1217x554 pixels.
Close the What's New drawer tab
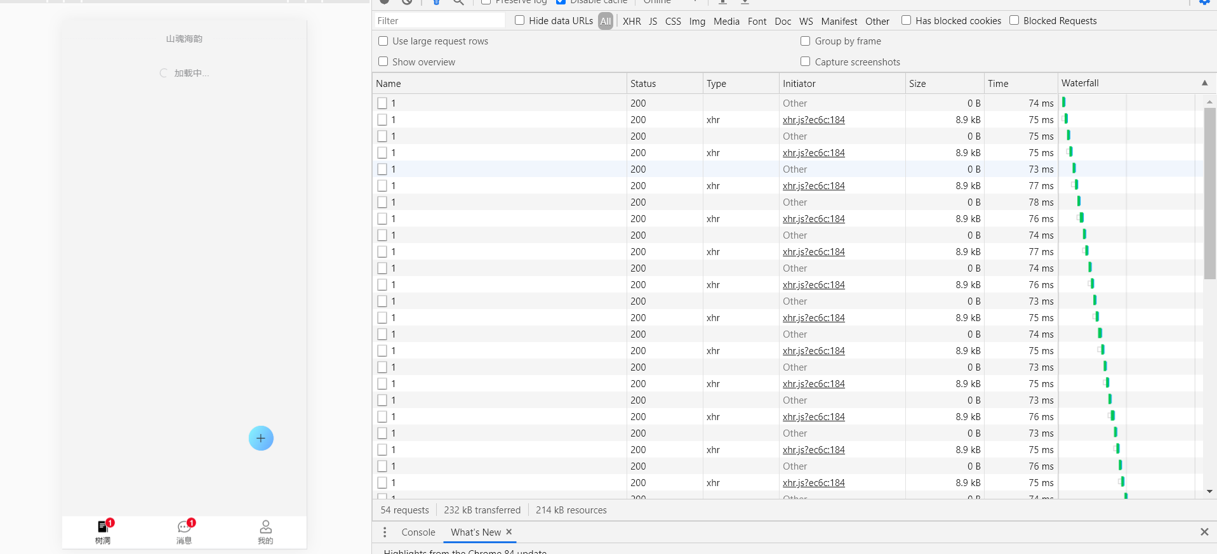(509, 532)
